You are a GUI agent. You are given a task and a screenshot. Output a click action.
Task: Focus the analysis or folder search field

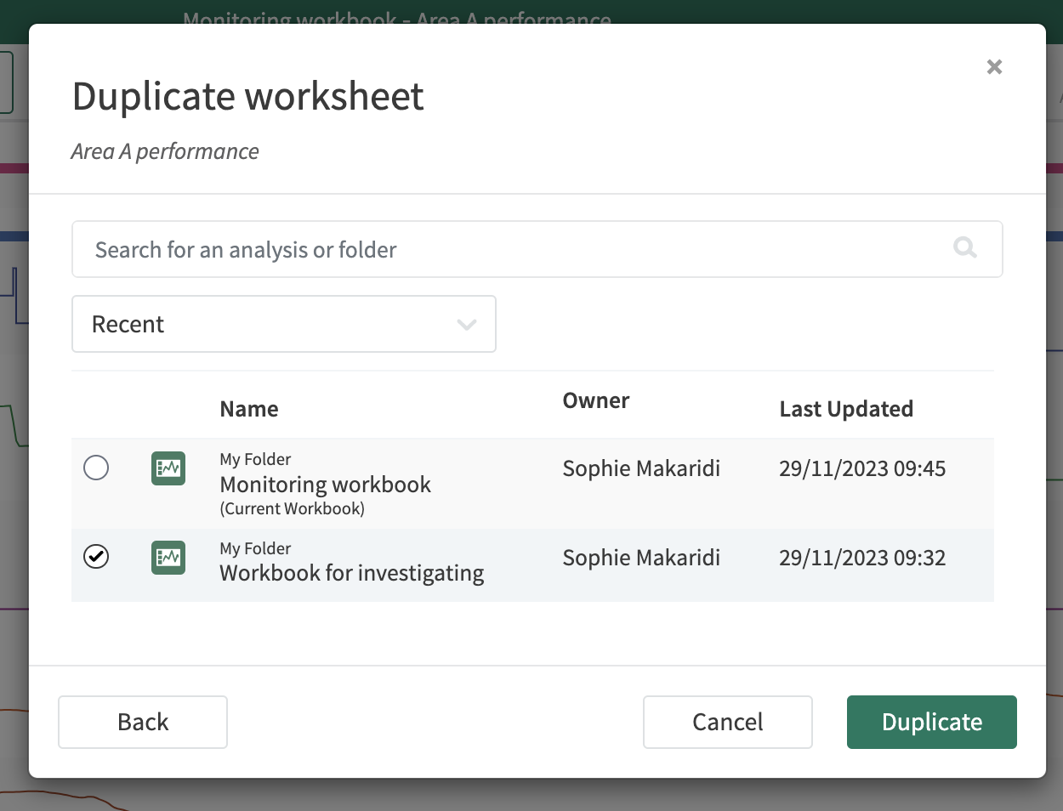[510, 249]
